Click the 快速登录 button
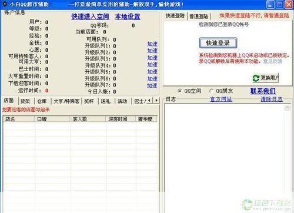Viewport: 294px width, 213px height. click(218, 43)
